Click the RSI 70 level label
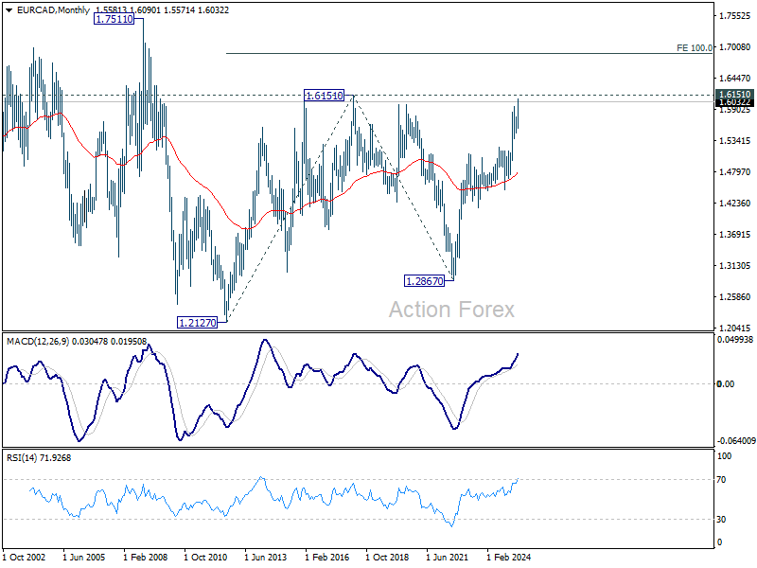This screenshot has width=757, height=568. coord(721,480)
